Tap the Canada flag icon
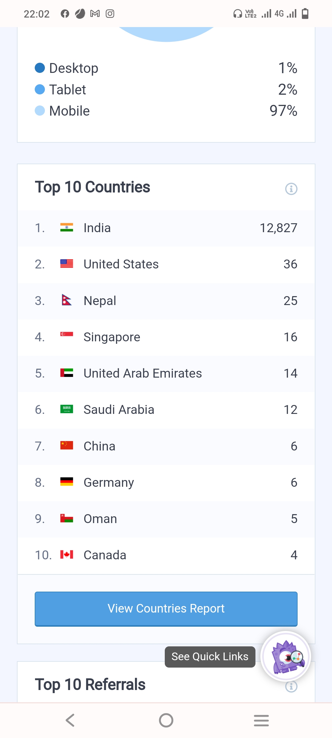332x738 pixels. (67, 555)
